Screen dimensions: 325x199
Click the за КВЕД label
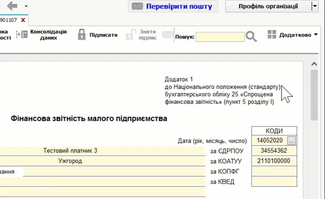tap(222, 182)
